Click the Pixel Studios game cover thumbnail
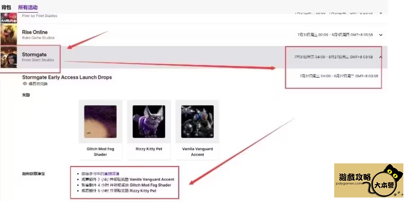 click(9, 18)
